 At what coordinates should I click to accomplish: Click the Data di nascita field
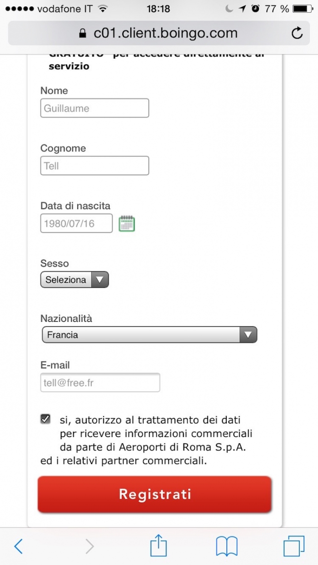click(x=76, y=223)
